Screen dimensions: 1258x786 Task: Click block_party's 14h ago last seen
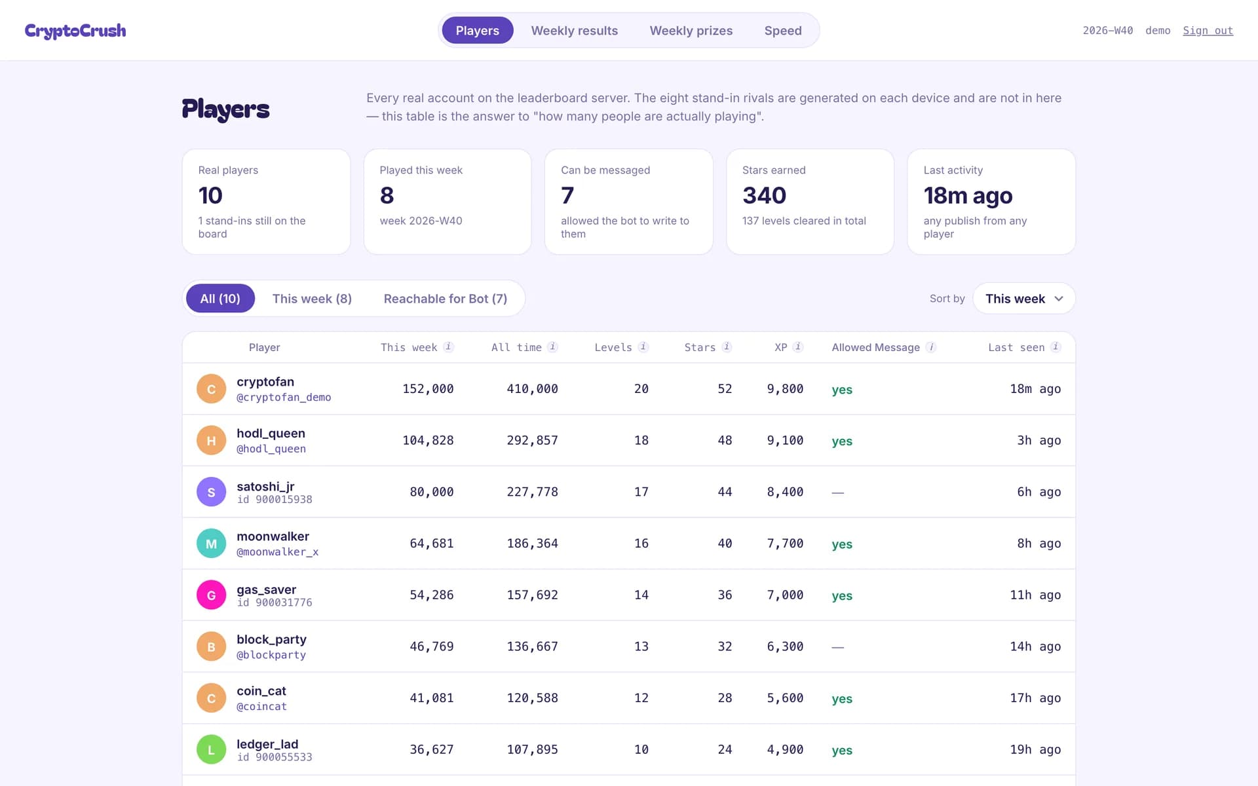coord(1035,646)
